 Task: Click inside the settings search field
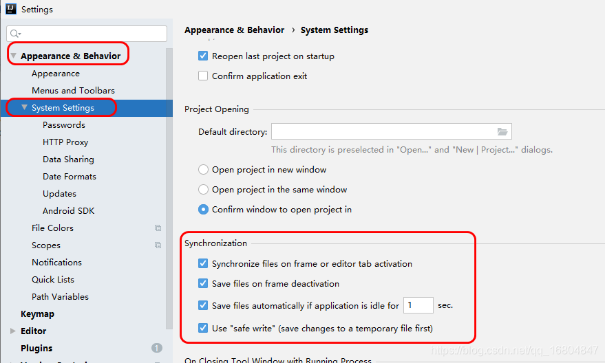(x=87, y=34)
